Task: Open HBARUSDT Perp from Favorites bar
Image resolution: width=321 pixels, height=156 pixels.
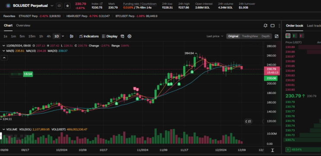Action: 88,16
